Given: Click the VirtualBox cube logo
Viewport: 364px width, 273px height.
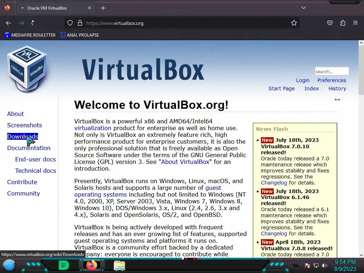Looking at the screenshot, I should tap(27, 69).
